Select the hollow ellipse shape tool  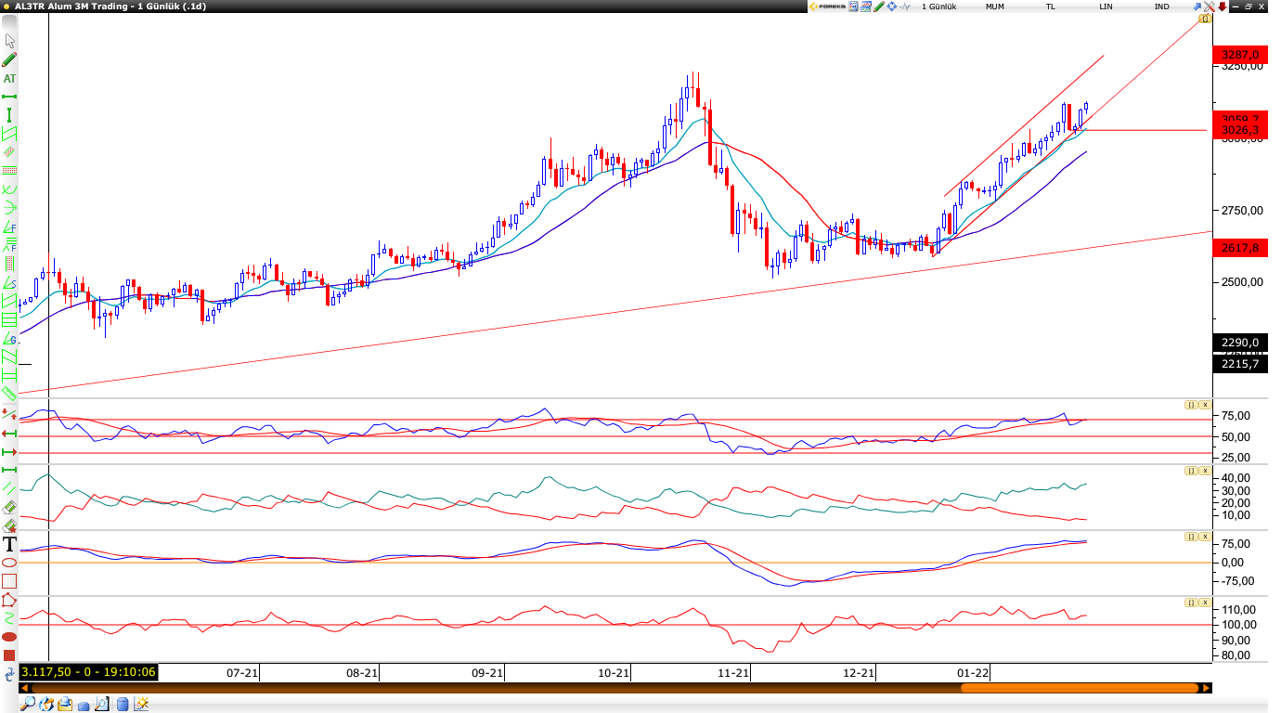click(9, 563)
